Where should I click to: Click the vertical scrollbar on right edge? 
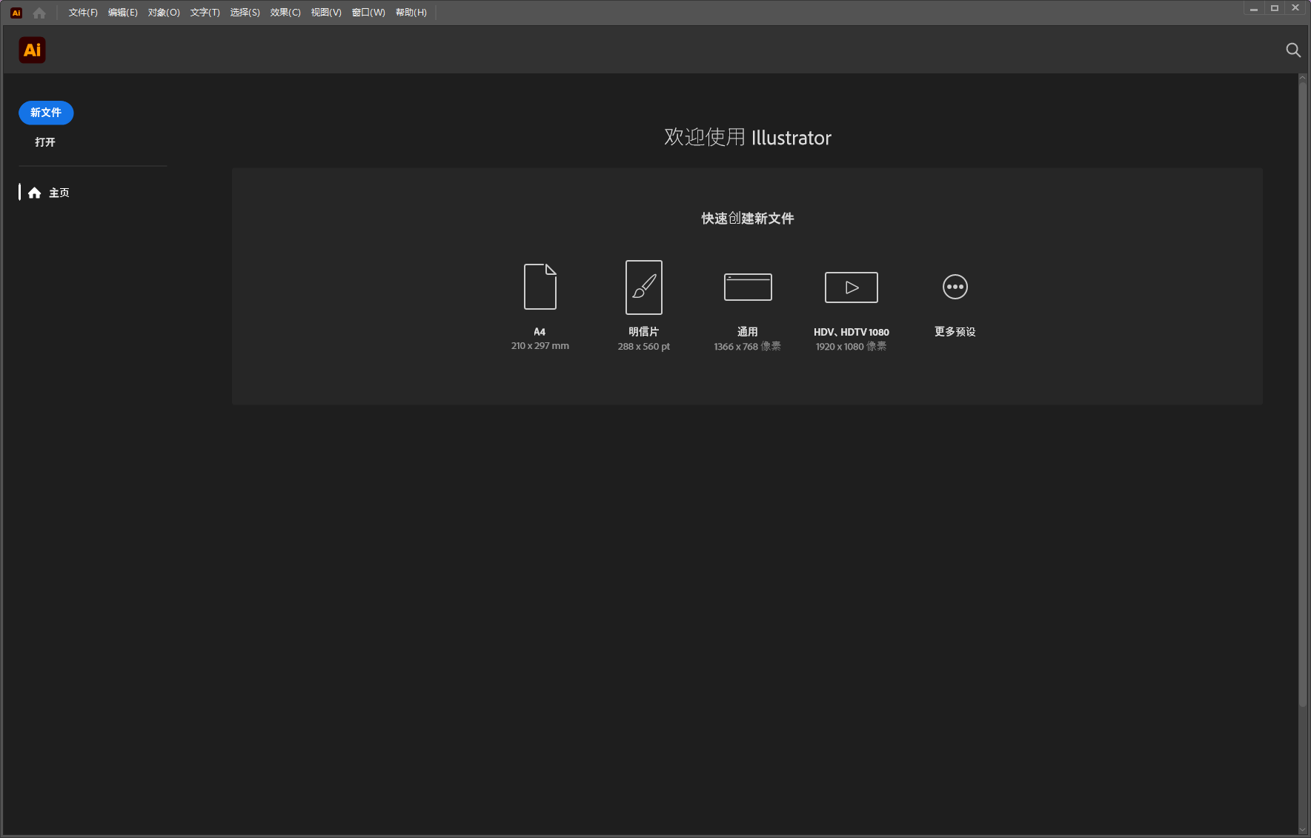1302,394
